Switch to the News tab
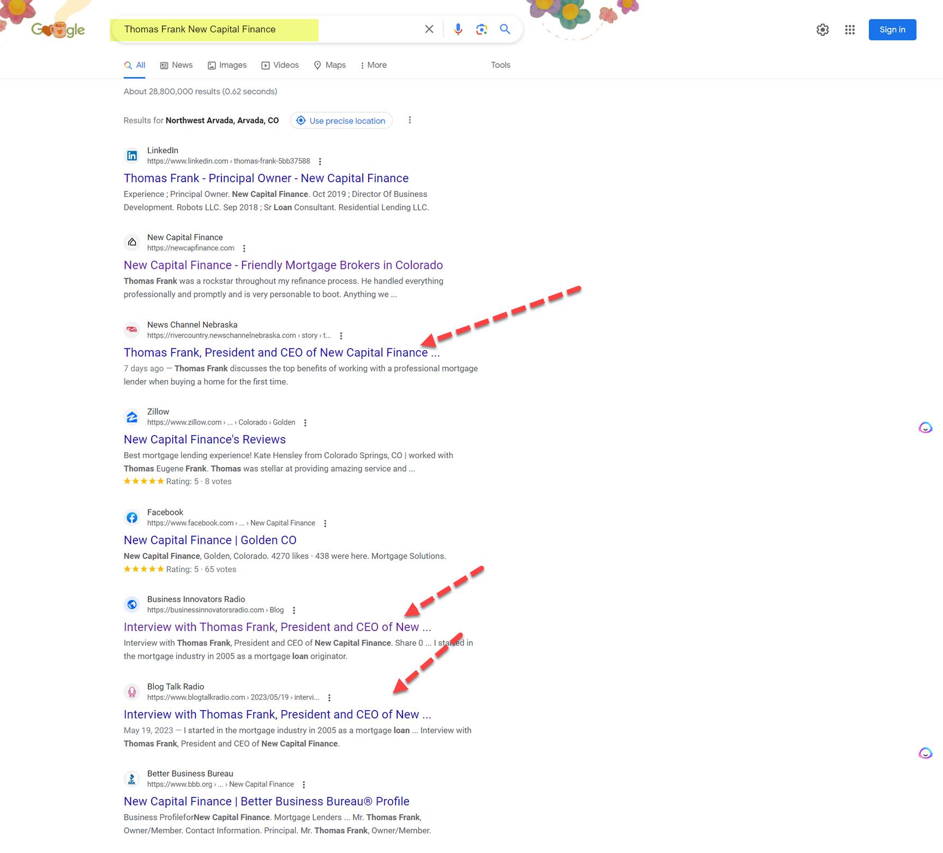This screenshot has width=943, height=853. click(176, 65)
